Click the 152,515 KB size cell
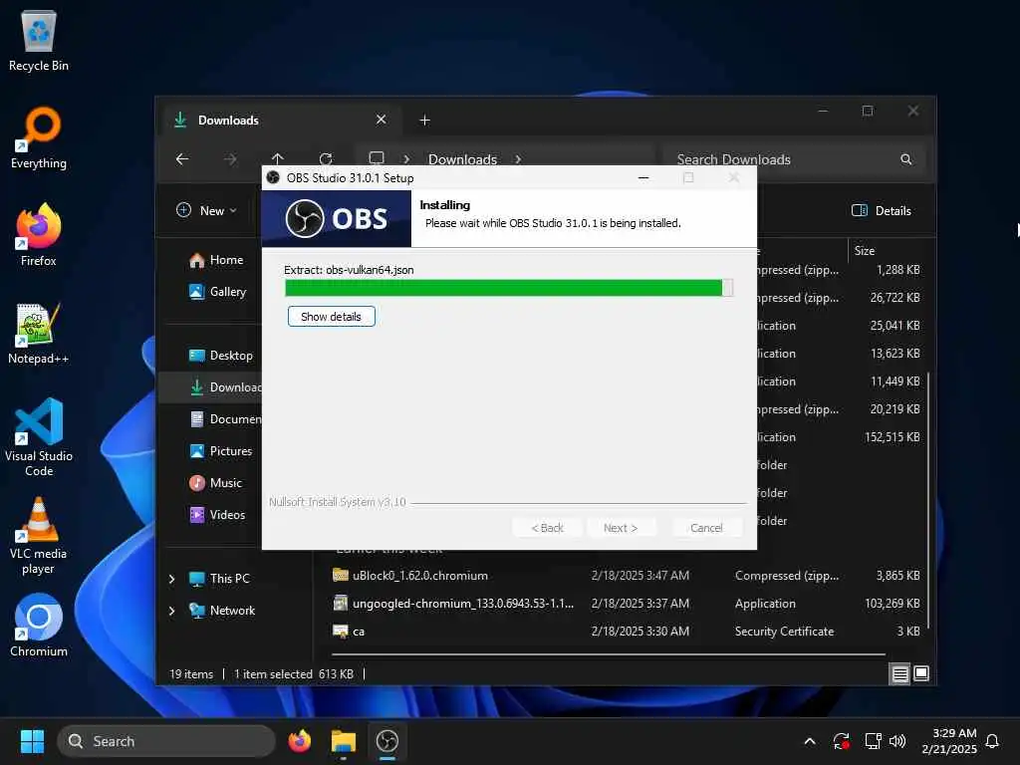The height and width of the screenshot is (765, 1020). click(x=892, y=437)
